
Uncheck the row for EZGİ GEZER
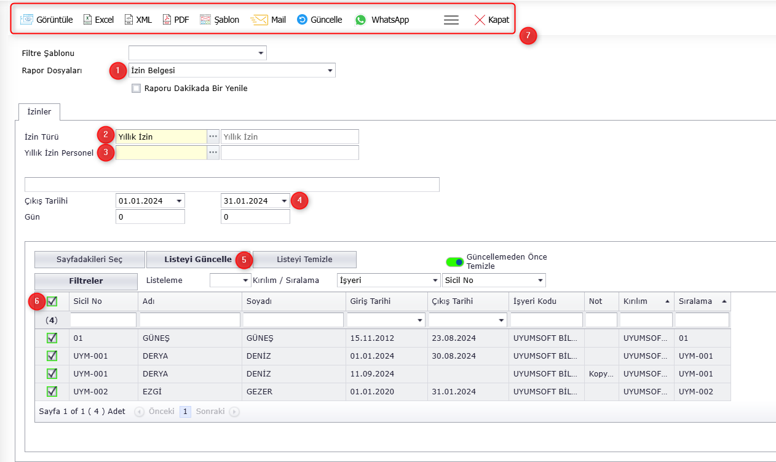[x=52, y=391]
